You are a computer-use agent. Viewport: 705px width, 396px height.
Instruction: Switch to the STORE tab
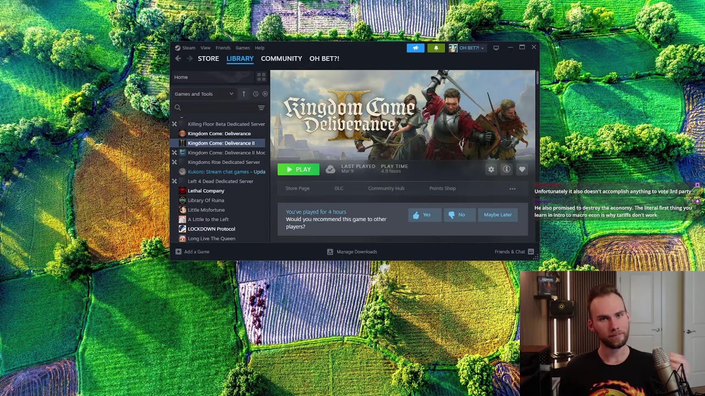(208, 58)
